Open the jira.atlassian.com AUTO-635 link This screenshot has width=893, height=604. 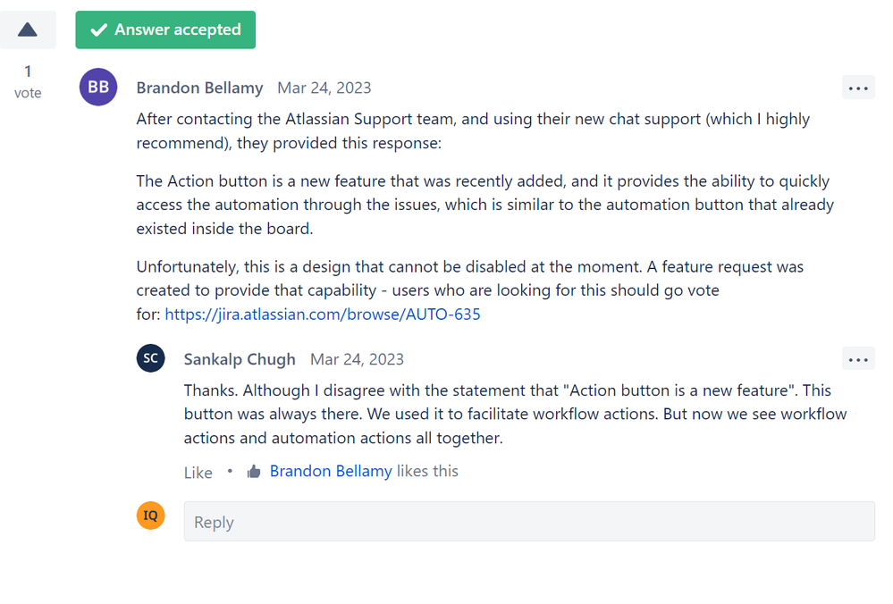(323, 315)
